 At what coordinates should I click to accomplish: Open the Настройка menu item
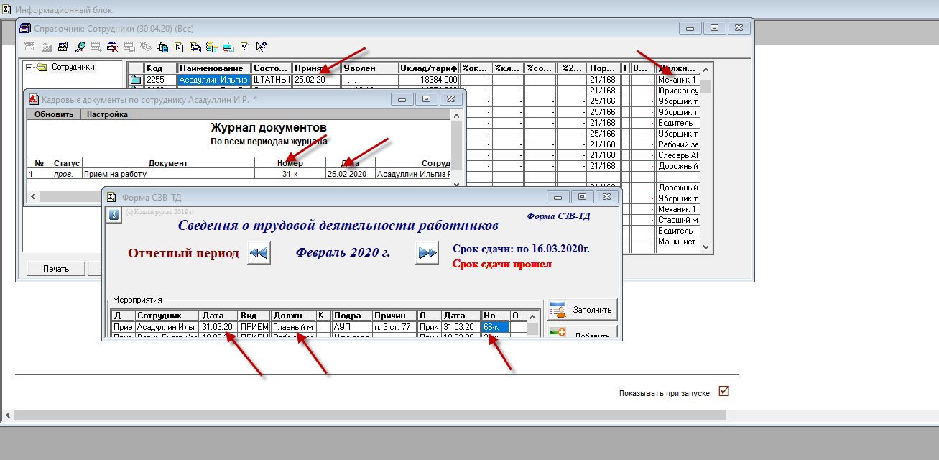click(107, 114)
